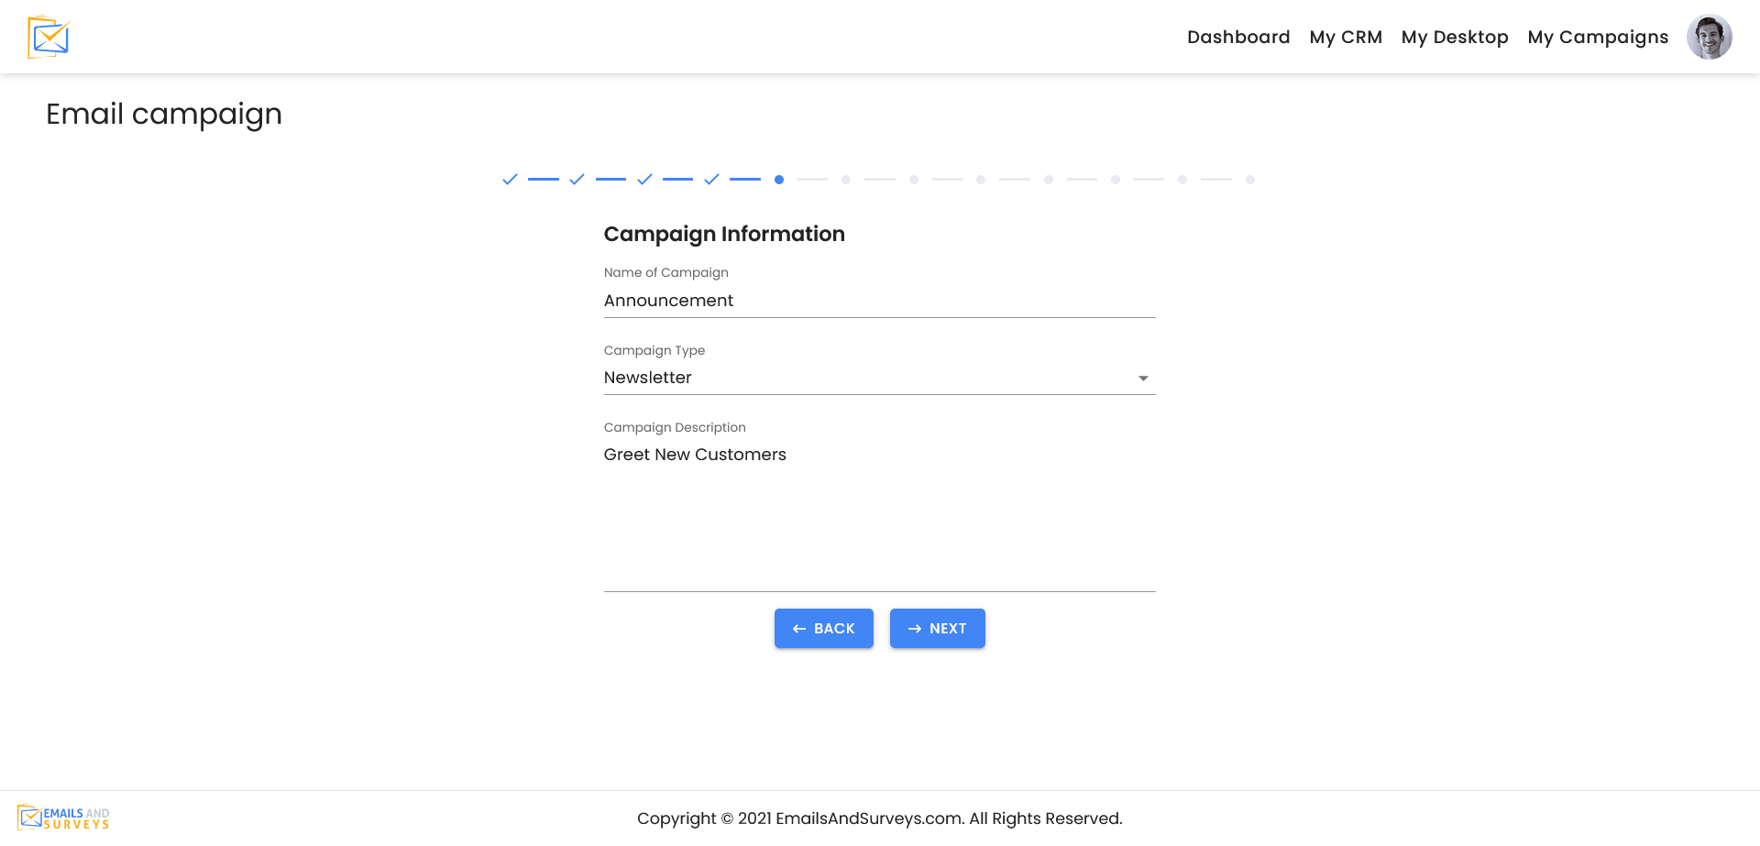Click the first completed checkmark in the stepper

pyautogui.click(x=510, y=180)
